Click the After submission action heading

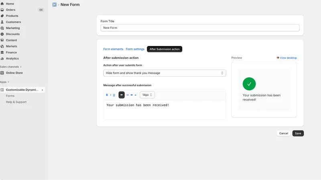click(121, 58)
